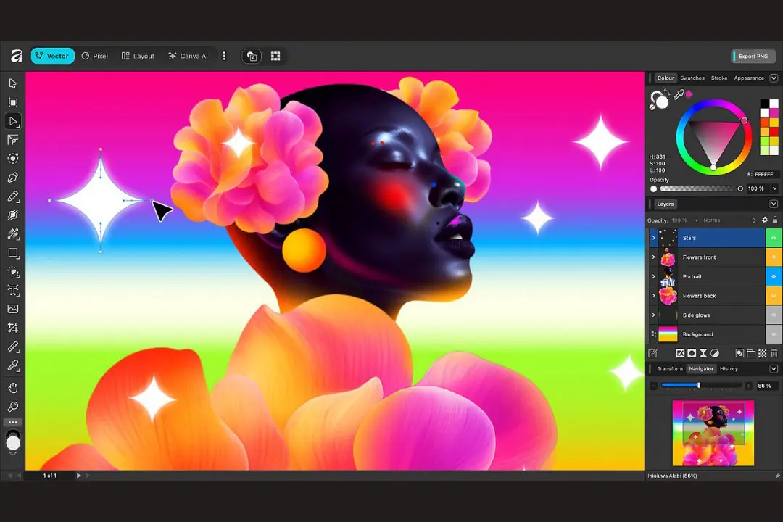The width and height of the screenshot is (783, 522).
Task: Click the Navigator preview thumbnail
Action: (x=713, y=433)
